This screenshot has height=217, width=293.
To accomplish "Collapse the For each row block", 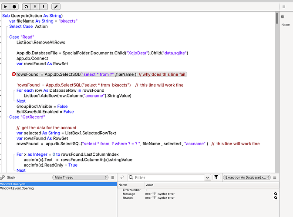I will point(14,90).
